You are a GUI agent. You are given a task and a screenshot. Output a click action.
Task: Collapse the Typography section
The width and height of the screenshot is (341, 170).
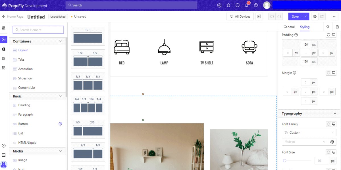pos(335,114)
